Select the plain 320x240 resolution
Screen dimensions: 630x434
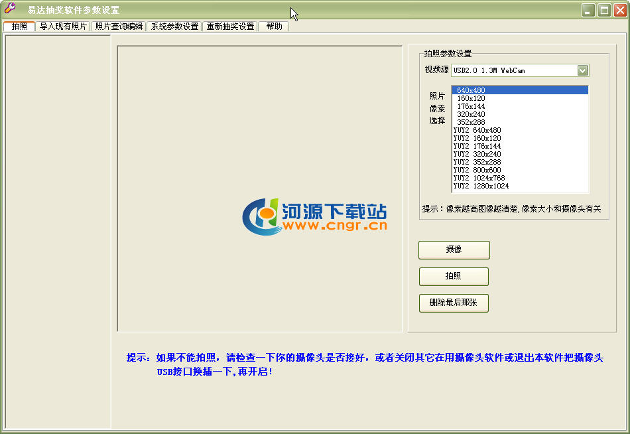click(520, 114)
